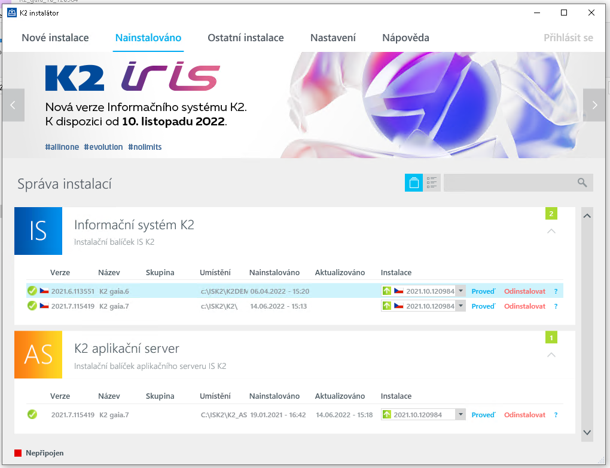Open the Nové instalace tab

[55, 38]
